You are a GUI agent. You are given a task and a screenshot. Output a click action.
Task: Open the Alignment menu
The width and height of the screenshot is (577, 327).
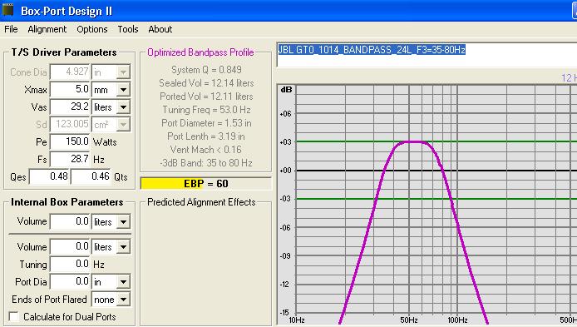47,29
